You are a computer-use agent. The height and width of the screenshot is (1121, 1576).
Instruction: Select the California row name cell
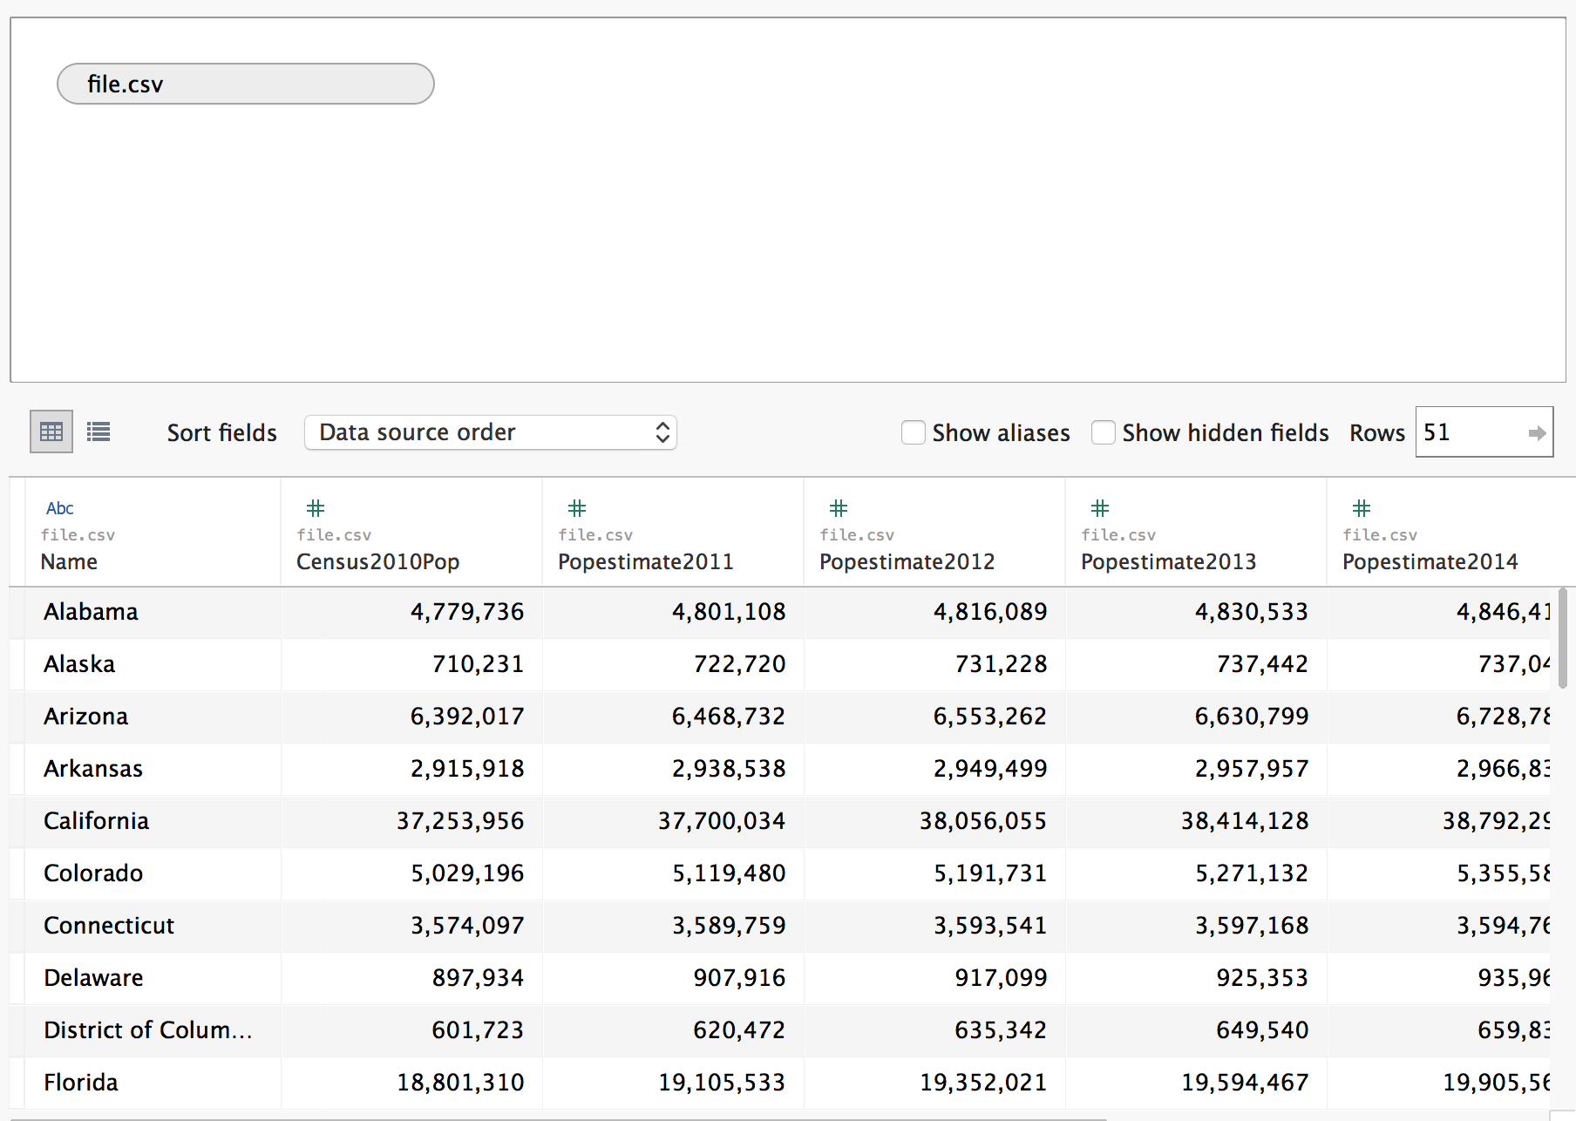click(x=97, y=821)
